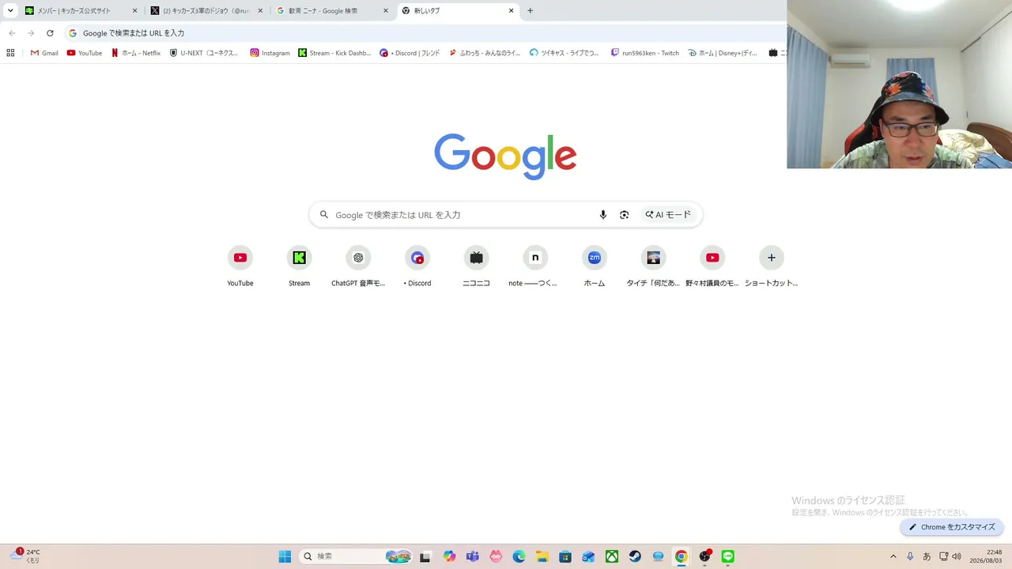Open the Discord | フレンド bookmark
Image resolution: width=1012 pixels, height=569 pixels.
click(x=410, y=53)
